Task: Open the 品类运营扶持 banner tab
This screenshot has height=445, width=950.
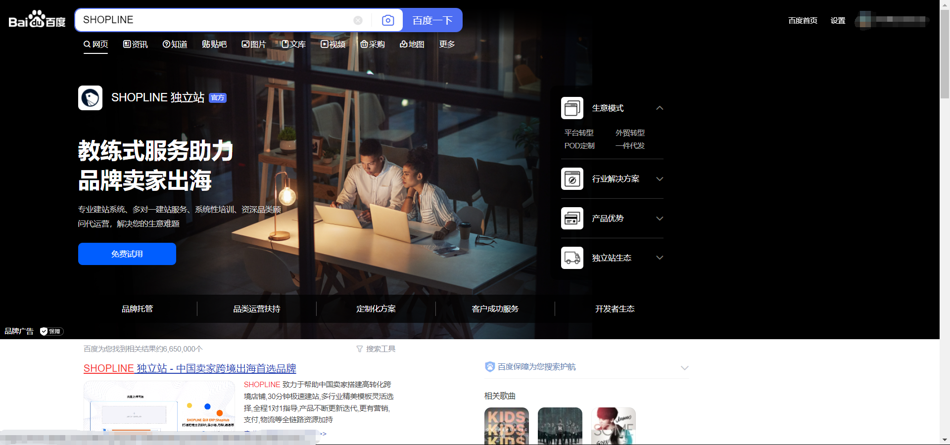Action: [257, 309]
